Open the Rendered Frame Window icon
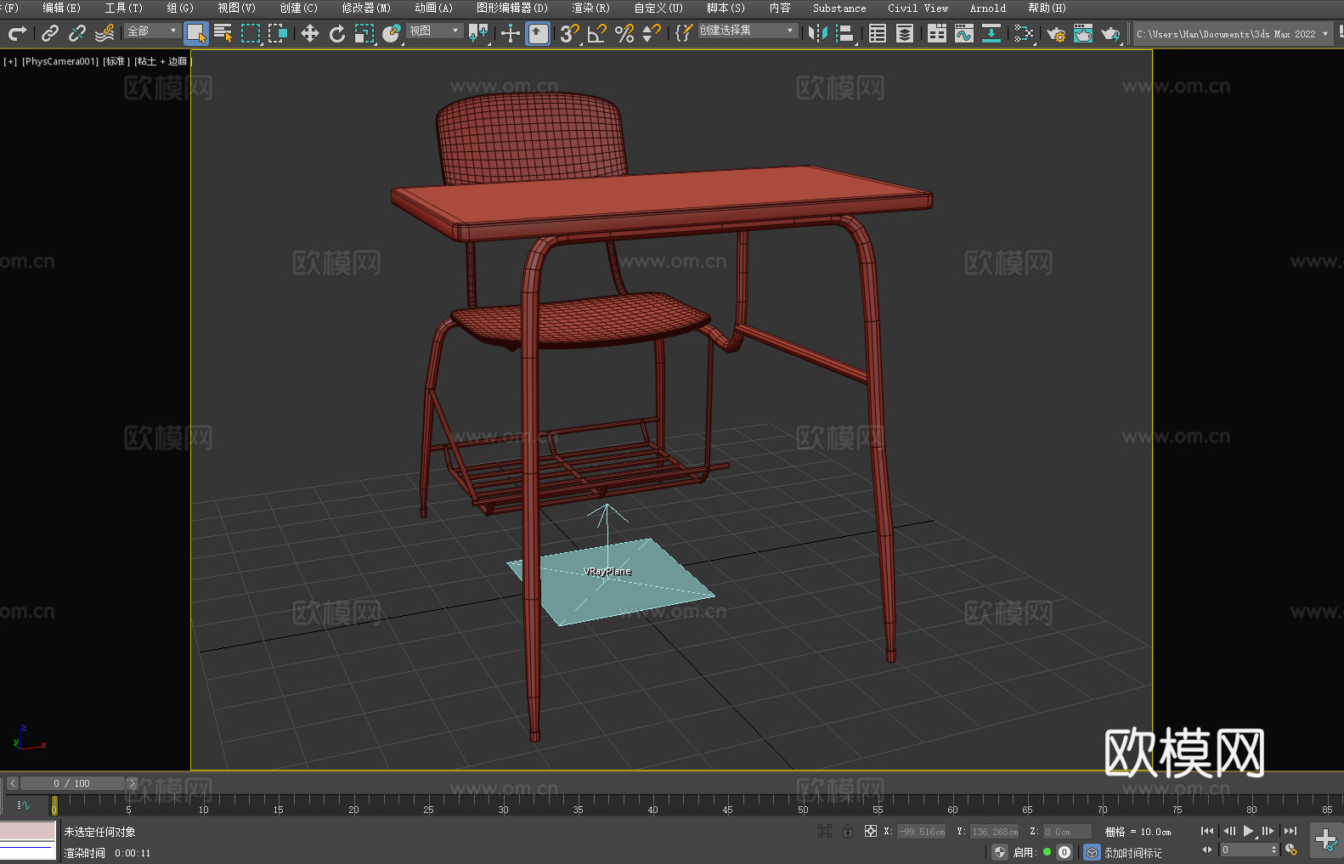Screen dimensions: 1344x864 [x=1083, y=33]
